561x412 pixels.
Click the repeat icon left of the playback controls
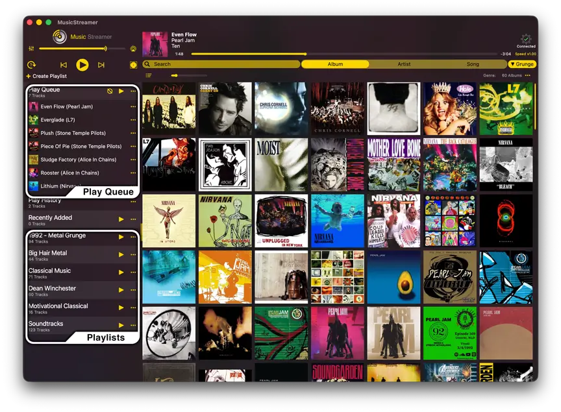[31, 64]
